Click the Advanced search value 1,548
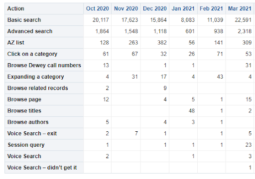Image resolution: width=255 pixels, height=179 pixels. 131,31
